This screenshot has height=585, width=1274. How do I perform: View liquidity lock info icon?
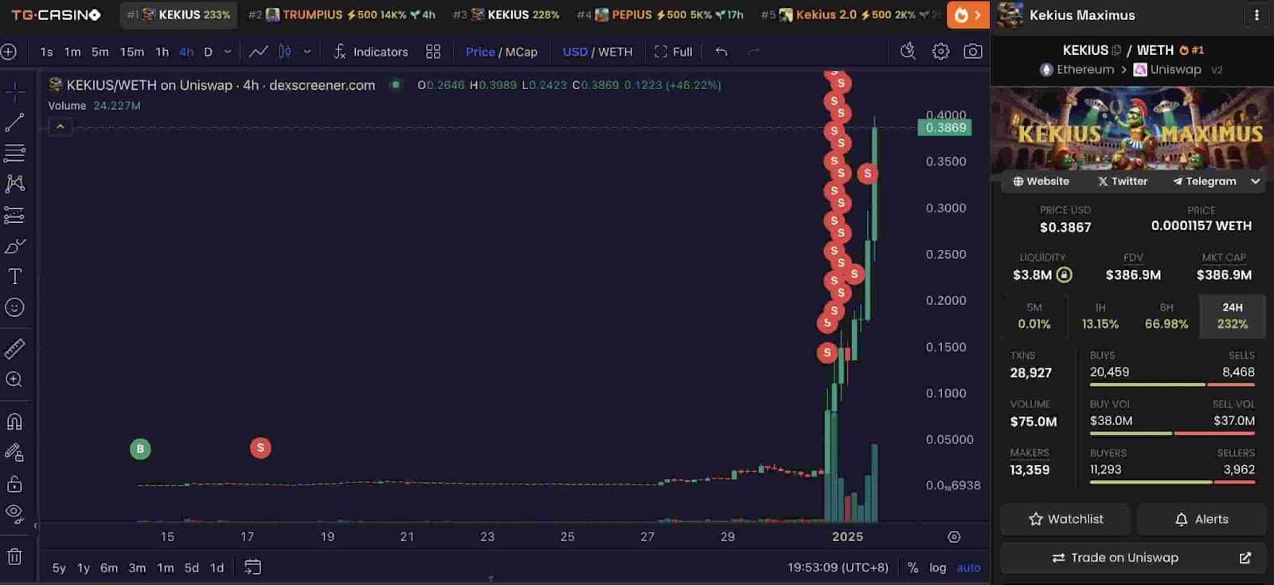[1064, 275]
